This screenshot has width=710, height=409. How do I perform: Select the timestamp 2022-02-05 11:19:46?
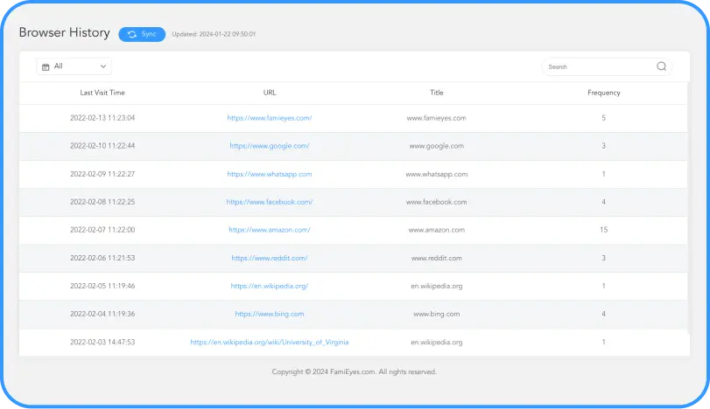click(x=102, y=286)
